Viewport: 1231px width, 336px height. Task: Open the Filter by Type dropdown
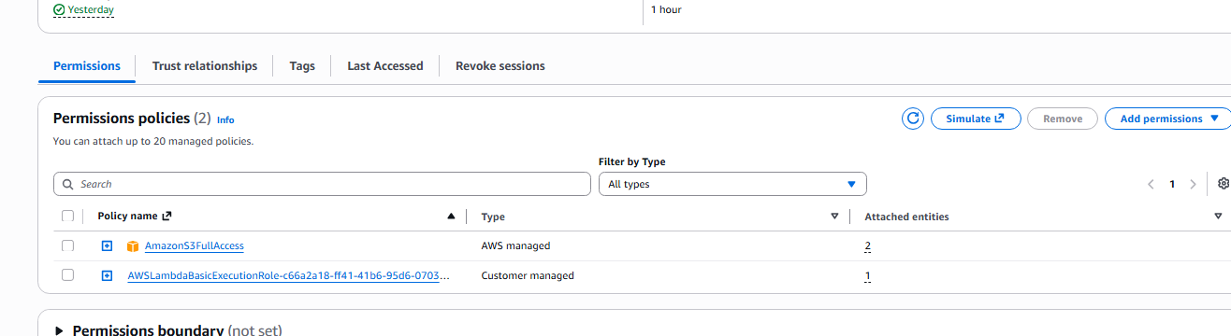click(732, 184)
